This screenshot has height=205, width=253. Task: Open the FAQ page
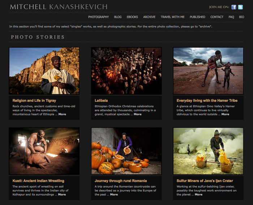click(x=231, y=17)
